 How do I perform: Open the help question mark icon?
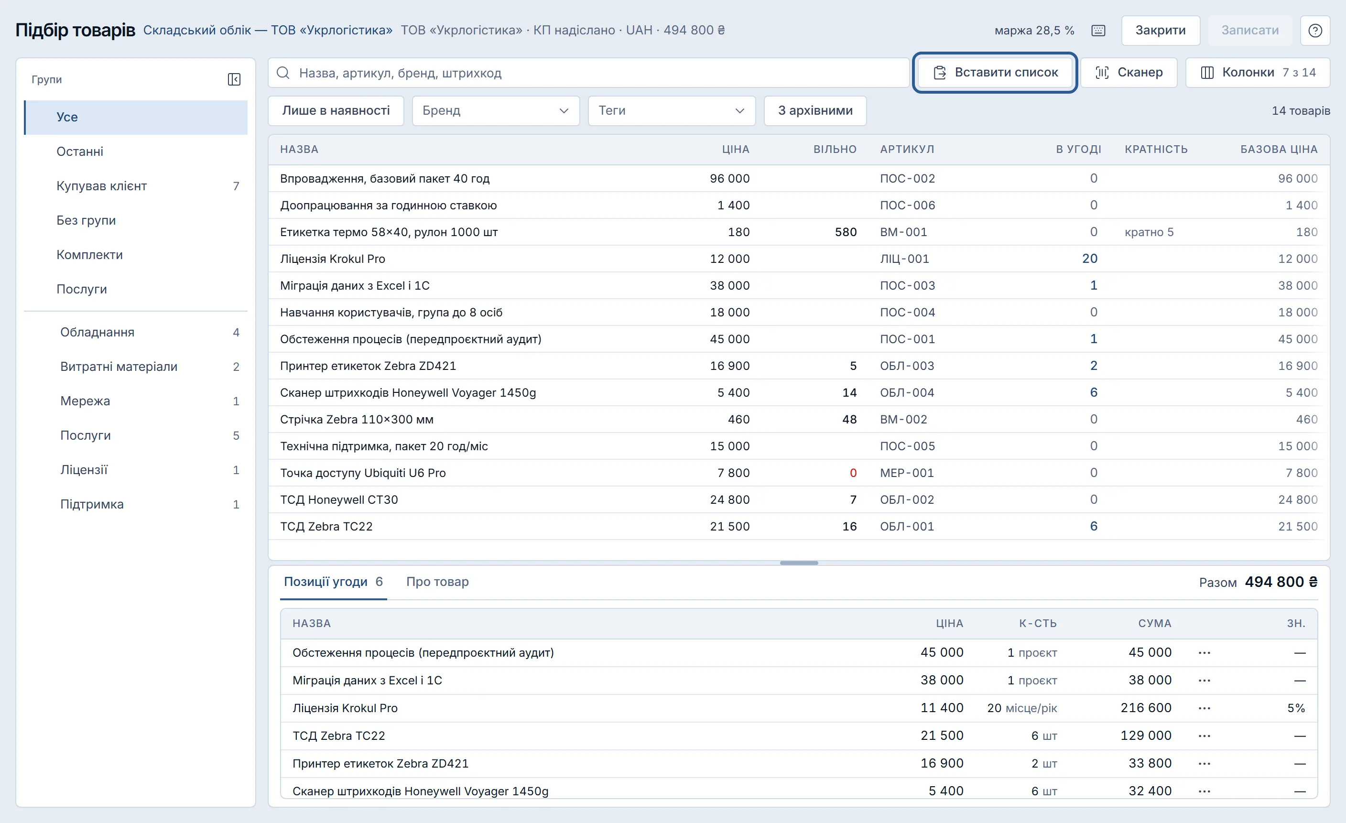point(1315,31)
